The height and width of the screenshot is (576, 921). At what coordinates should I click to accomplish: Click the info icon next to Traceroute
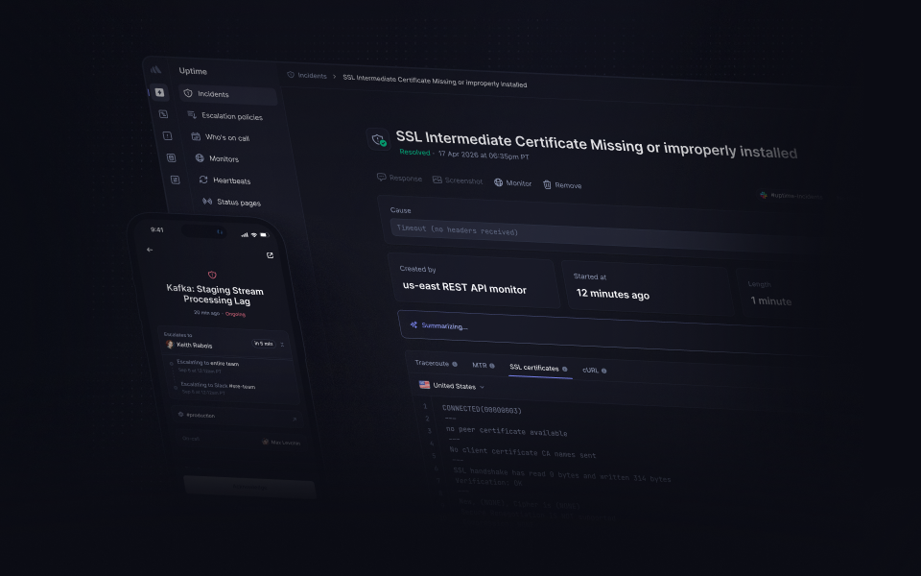455,364
